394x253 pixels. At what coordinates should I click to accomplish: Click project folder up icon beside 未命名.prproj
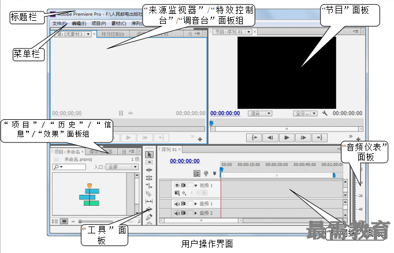(x=56, y=159)
